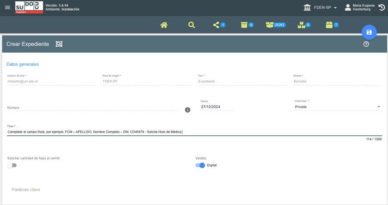
Task: Toggle the Validez Digital switch
Action: pos(200,165)
